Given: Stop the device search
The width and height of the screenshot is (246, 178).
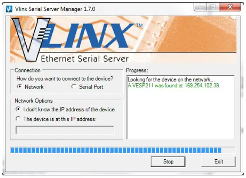Looking at the screenshot, I should pyautogui.click(x=168, y=161).
